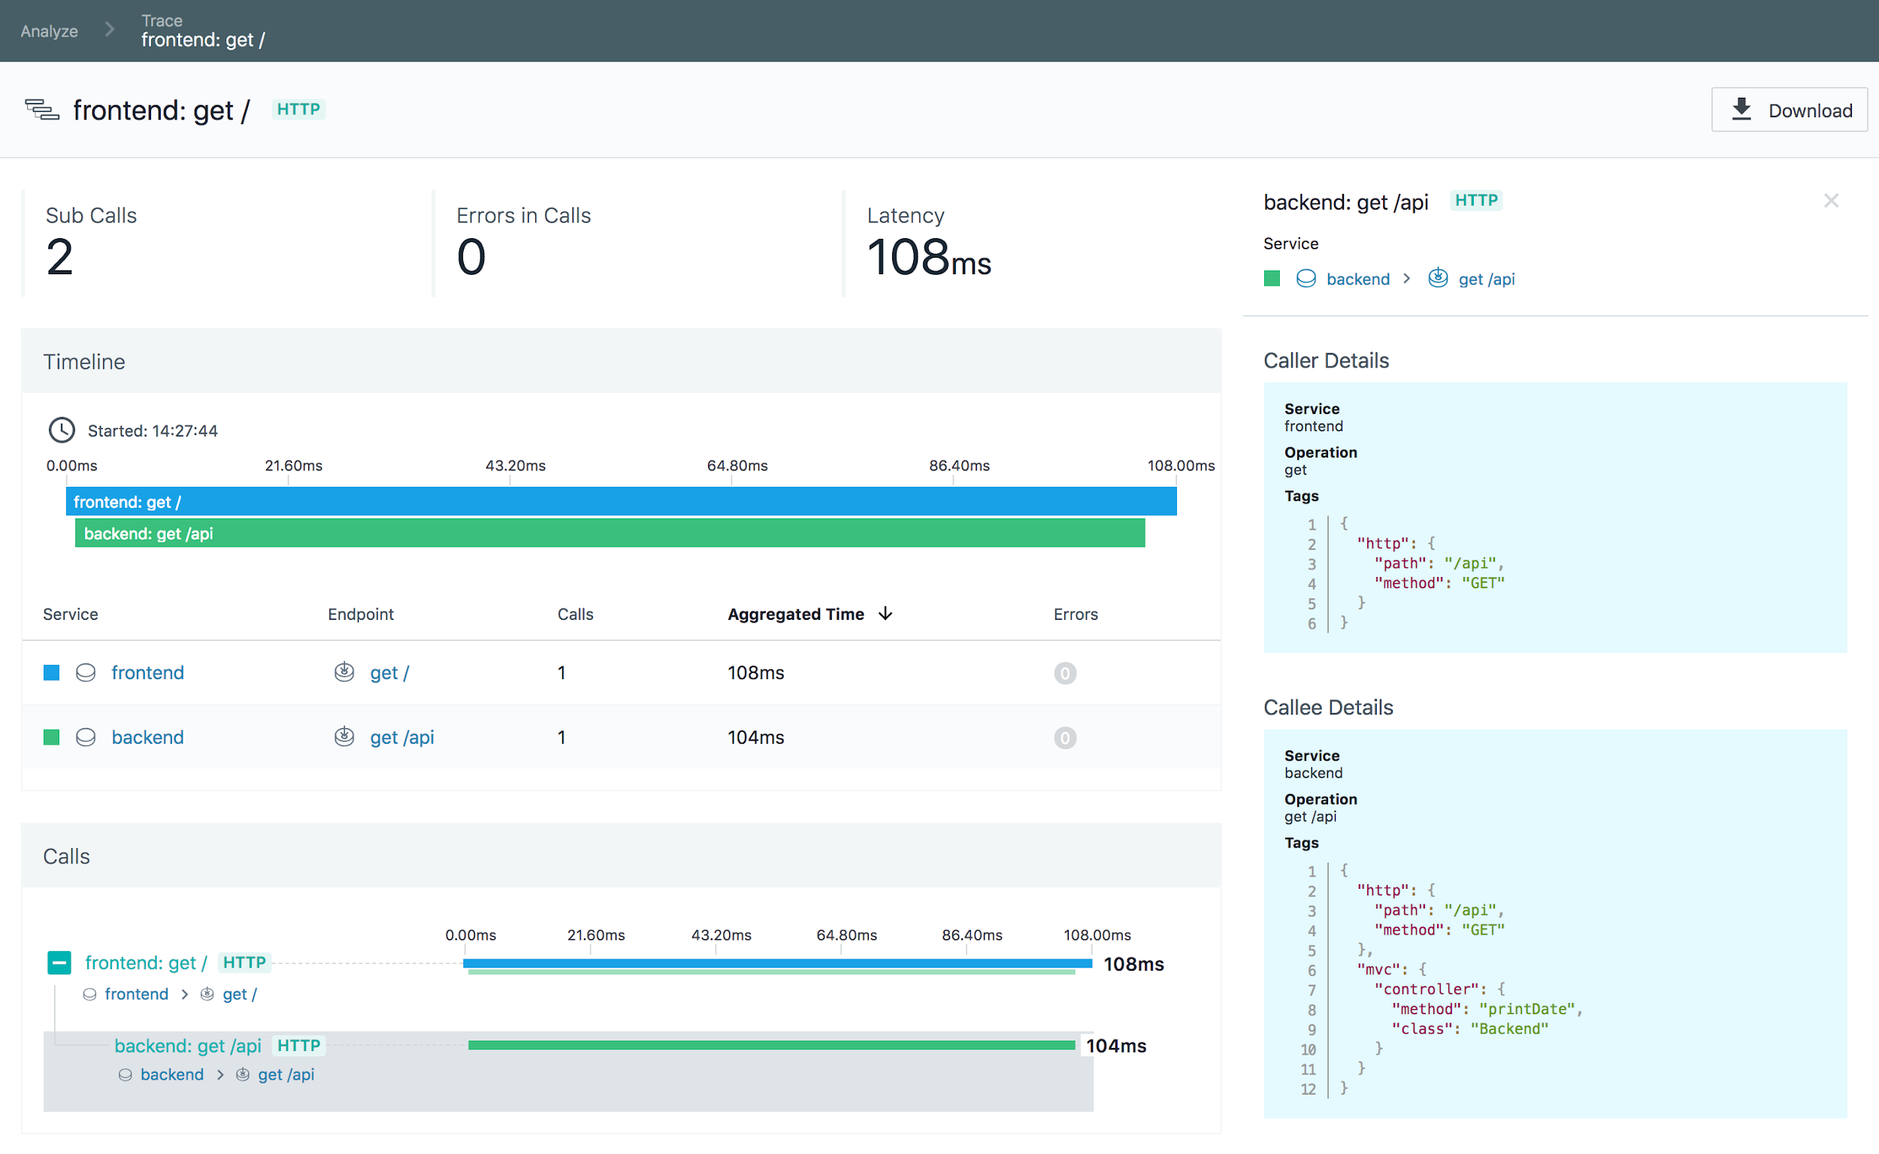Click the download arrow icon
Screen dimensions: 1879x1154
point(1741,110)
